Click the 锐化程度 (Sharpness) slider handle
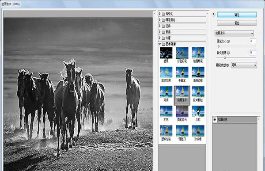 pos(225,58)
